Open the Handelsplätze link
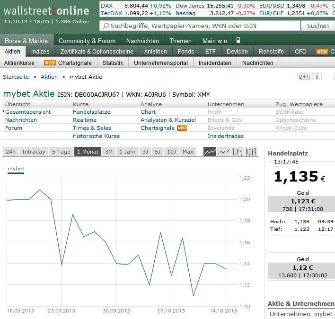335x319 pixels. [91, 112]
